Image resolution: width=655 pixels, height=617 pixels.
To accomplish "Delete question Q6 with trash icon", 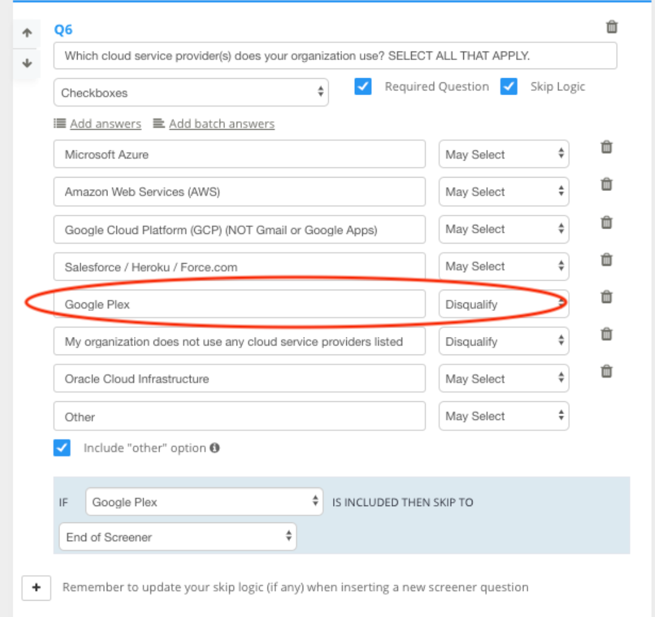I will (x=612, y=27).
